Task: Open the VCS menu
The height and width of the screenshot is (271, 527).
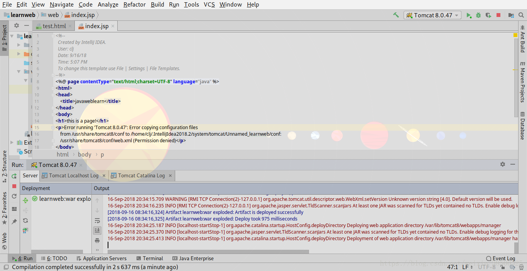Action: pyautogui.click(x=209, y=5)
